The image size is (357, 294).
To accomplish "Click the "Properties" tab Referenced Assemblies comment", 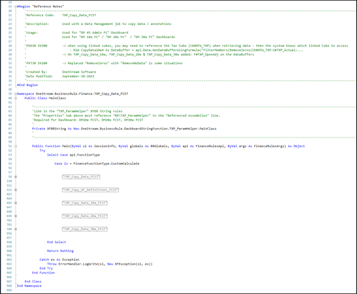I will (x=126, y=115).
